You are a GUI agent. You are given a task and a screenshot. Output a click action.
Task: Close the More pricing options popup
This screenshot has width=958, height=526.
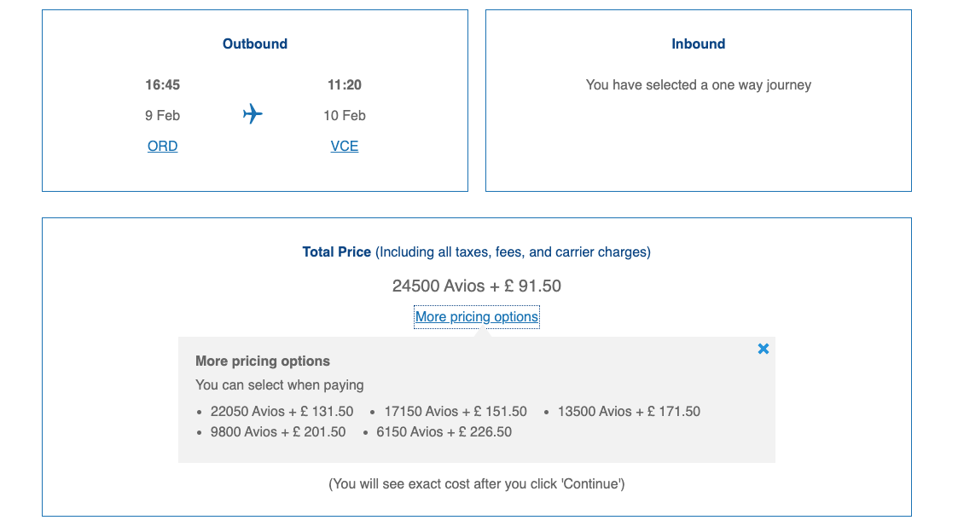(x=763, y=349)
